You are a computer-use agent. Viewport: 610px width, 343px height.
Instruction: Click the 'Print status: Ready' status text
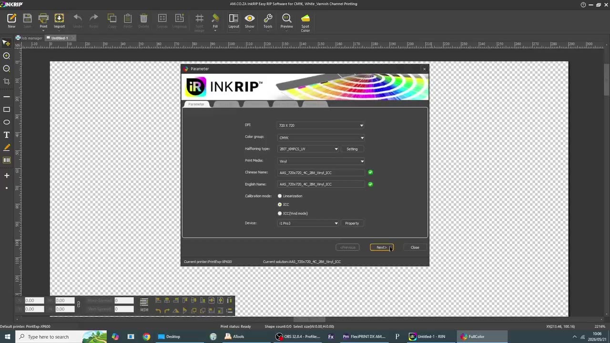(235, 326)
